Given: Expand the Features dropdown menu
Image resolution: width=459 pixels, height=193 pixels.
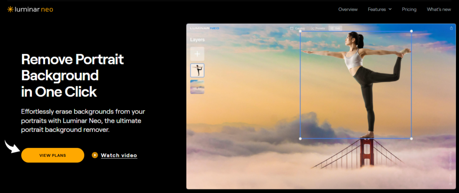Looking at the screenshot, I should [380, 9].
